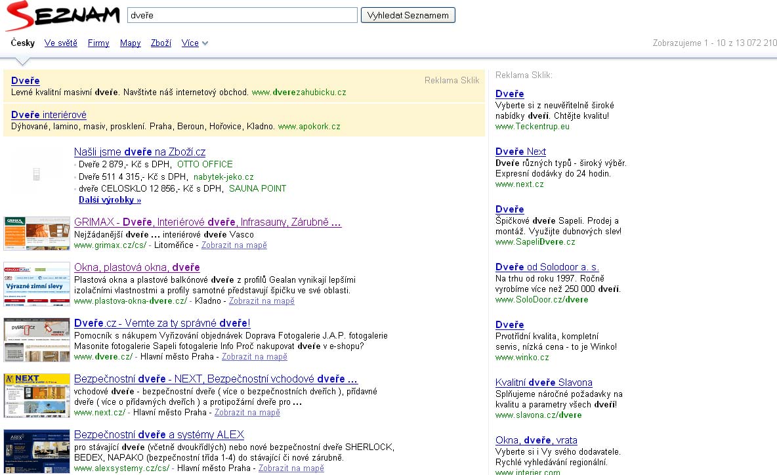777x475 pixels.
Task: Click the www.apokork.cz URL text
Action: click(309, 127)
